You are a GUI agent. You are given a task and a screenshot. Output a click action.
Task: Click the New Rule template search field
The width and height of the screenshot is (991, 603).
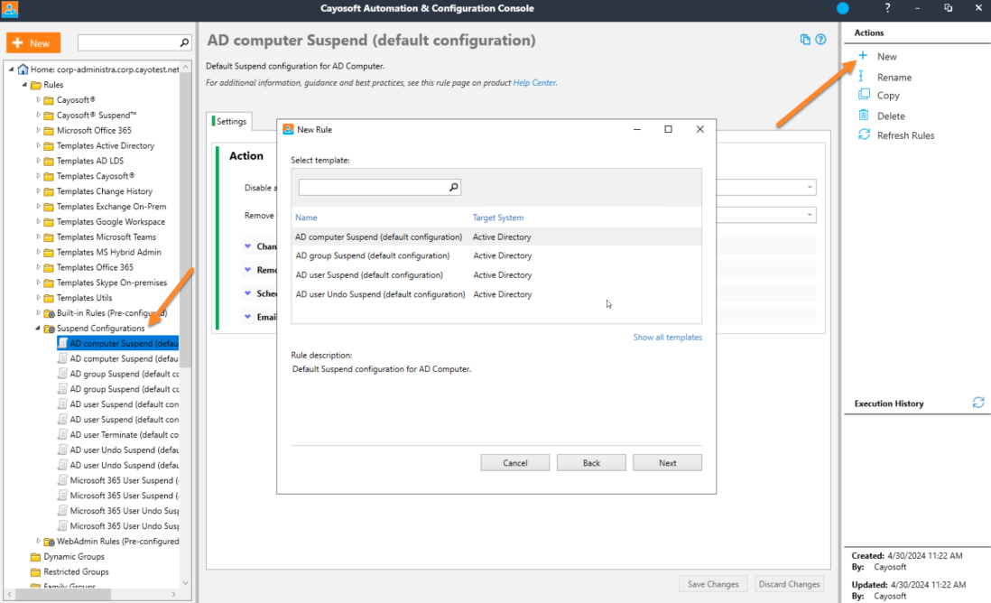(x=373, y=187)
